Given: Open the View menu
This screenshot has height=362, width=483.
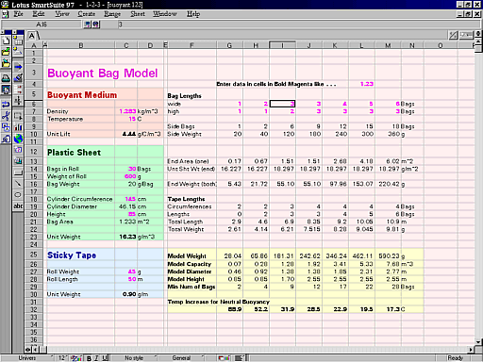Looking at the screenshot, I should click(x=62, y=14).
